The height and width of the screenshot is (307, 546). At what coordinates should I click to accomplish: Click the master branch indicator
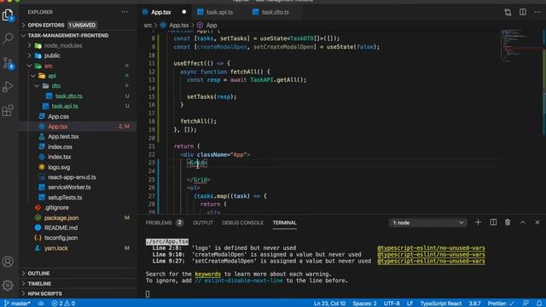pos(17,304)
